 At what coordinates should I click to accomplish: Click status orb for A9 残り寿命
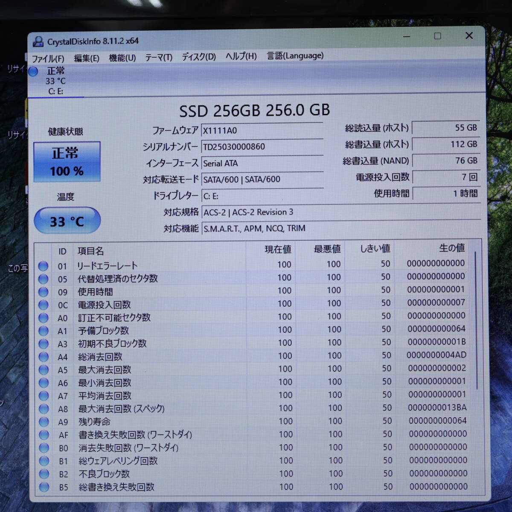[44, 422]
